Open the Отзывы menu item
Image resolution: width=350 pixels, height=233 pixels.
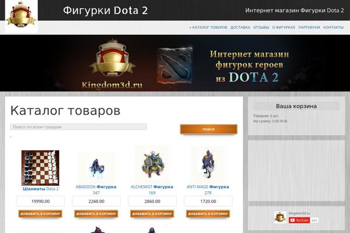(261, 27)
